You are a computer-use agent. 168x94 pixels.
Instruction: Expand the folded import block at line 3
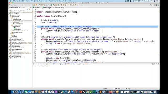pos(36,12)
